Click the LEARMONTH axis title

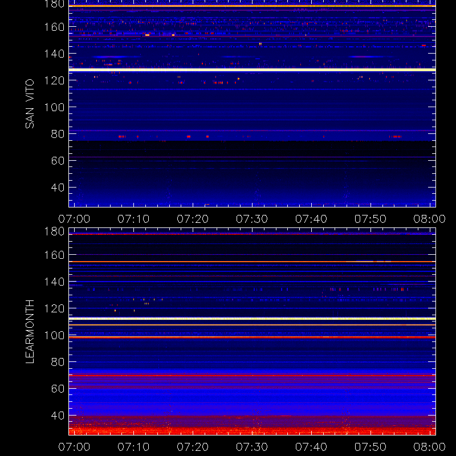[x=30, y=332]
